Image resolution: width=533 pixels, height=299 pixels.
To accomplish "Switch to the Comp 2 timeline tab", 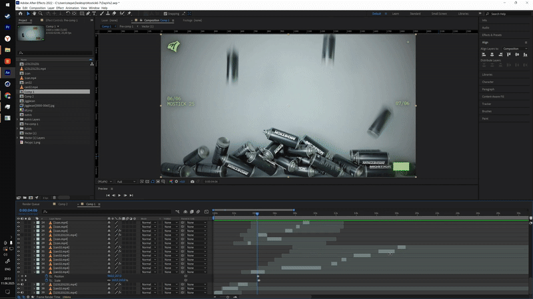I will pyautogui.click(x=63, y=205).
